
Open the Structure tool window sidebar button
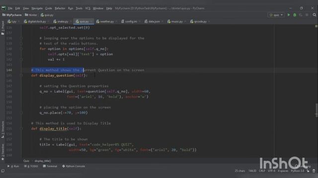2,130
